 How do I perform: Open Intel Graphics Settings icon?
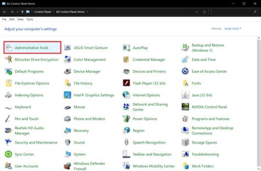(x=67, y=95)
